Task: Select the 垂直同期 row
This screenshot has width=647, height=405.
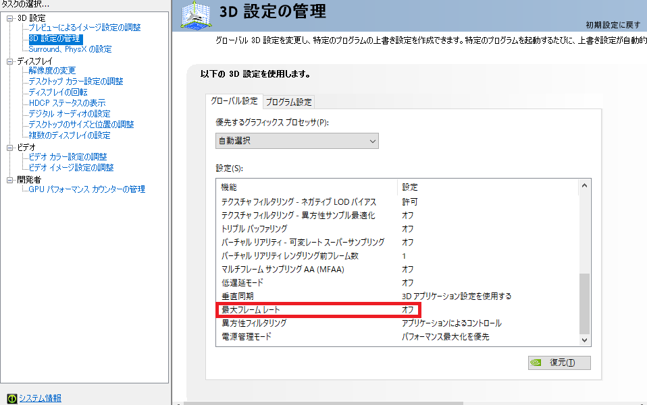Action: click(397, 297)
